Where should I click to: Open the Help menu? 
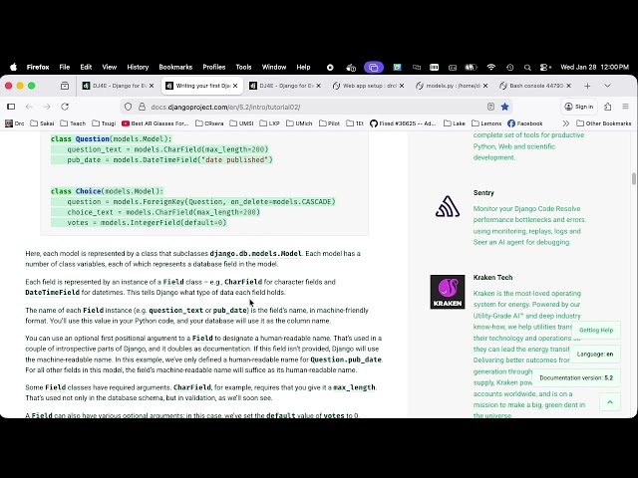tap(303, 67)
